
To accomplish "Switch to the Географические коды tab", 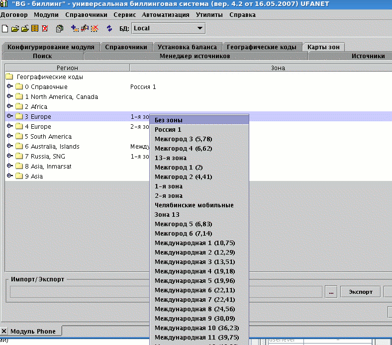I will [261, 47].
